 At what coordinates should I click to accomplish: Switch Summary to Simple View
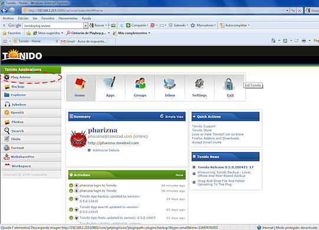click(172, 116)
